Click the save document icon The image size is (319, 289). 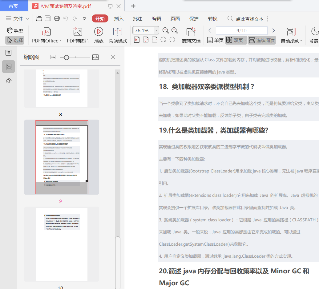coord(48,18)
